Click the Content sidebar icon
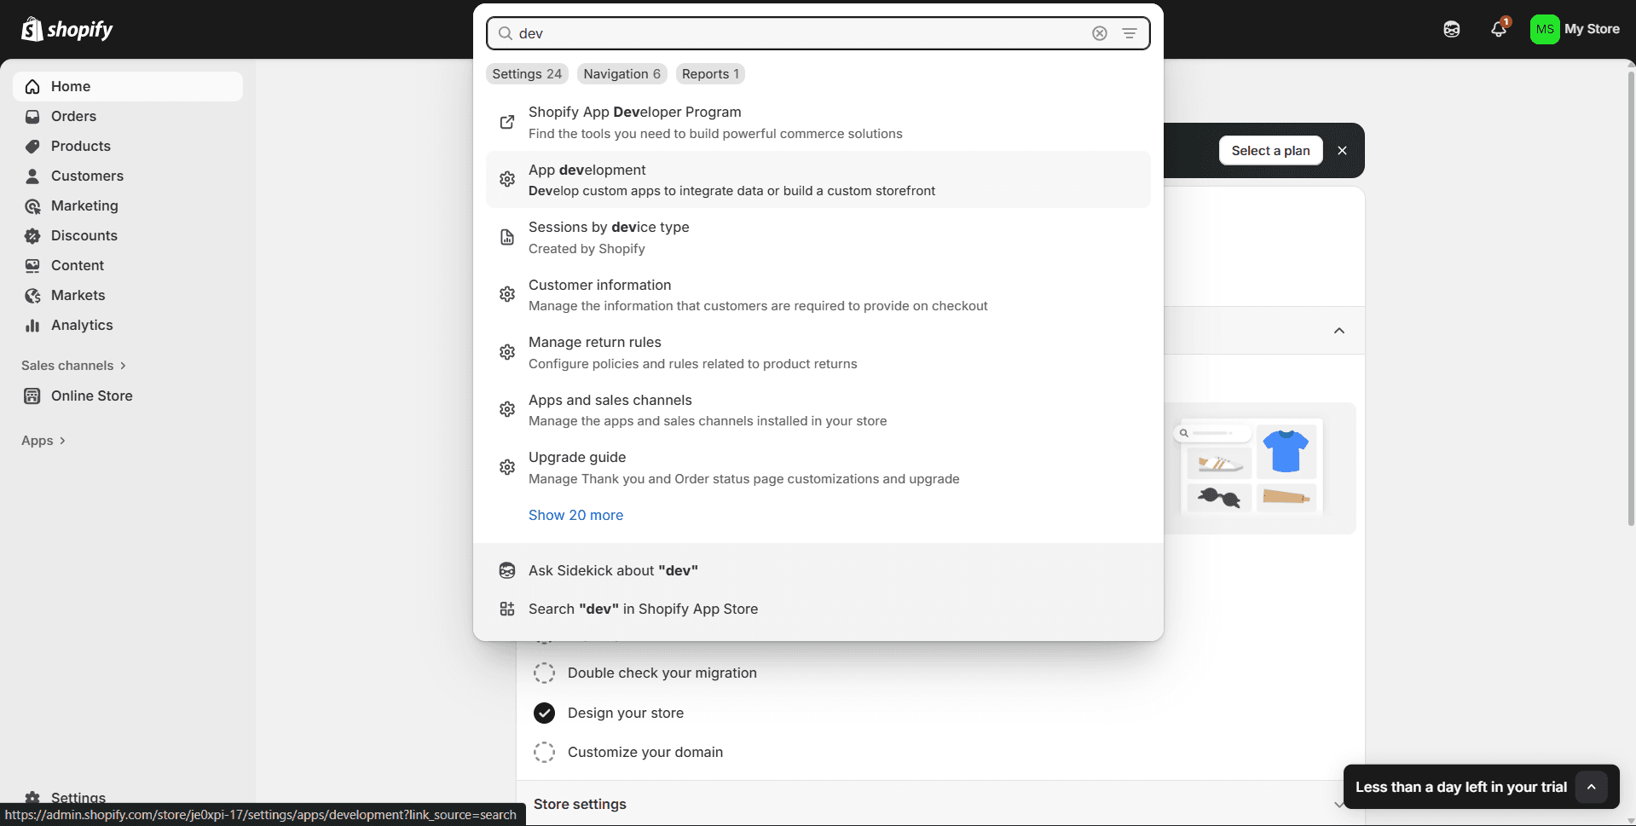Screen dimensions: 1636x826 (32, 265)
